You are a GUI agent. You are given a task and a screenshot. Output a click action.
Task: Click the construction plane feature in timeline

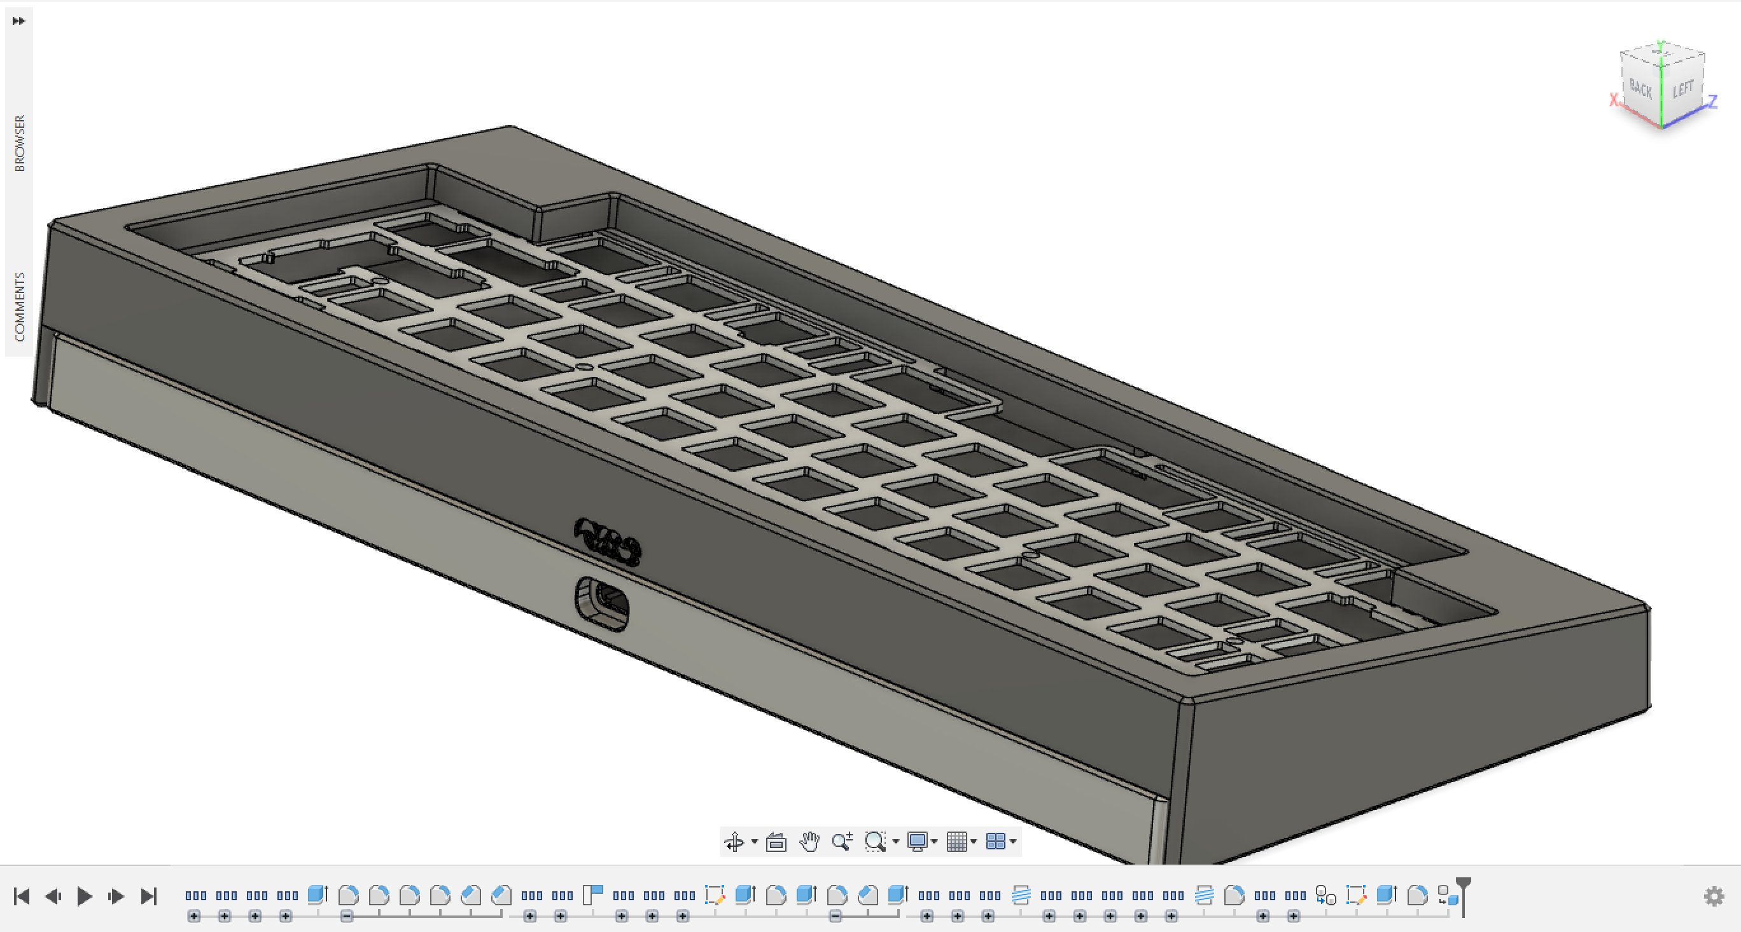point(592,896)
